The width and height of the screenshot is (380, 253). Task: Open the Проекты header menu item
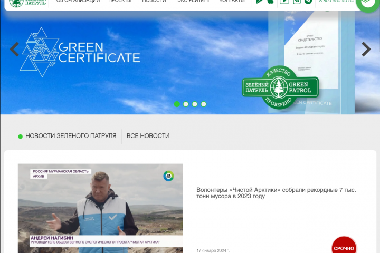(x=120, y=1)
